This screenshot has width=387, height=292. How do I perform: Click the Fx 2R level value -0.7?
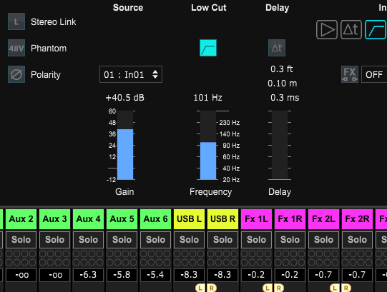pyautogui.click(x=357, y=275)
